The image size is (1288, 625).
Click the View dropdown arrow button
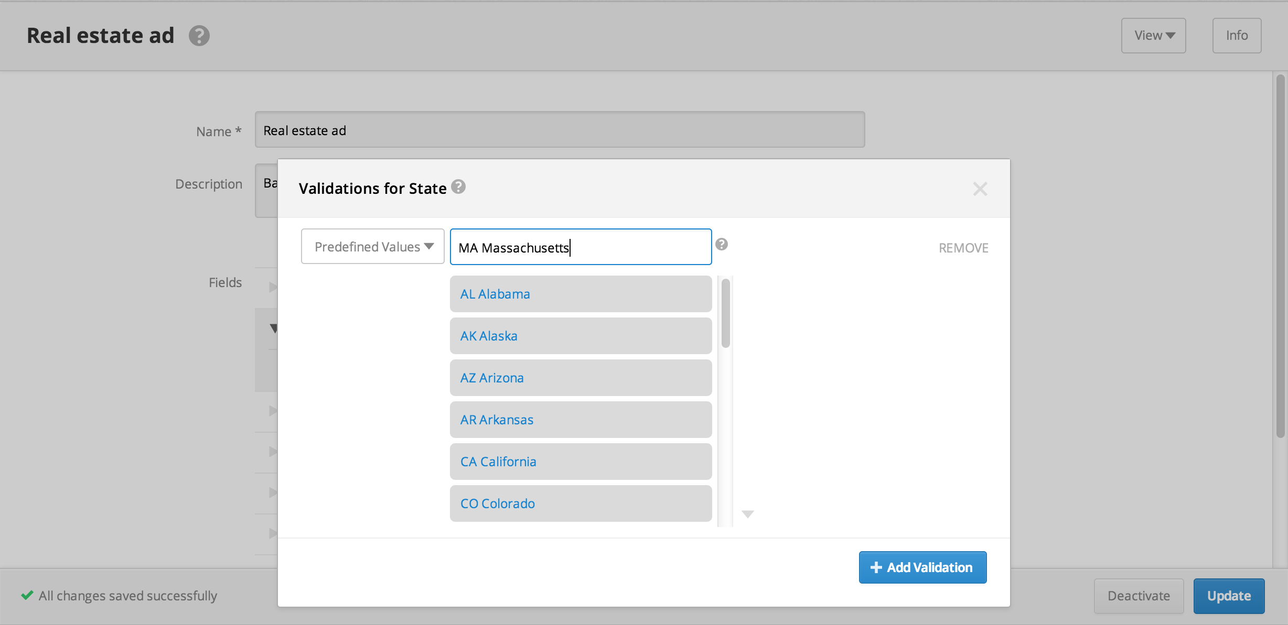[1169, 35]
